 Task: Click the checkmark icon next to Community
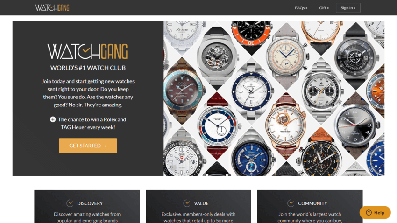pos(291,203)
